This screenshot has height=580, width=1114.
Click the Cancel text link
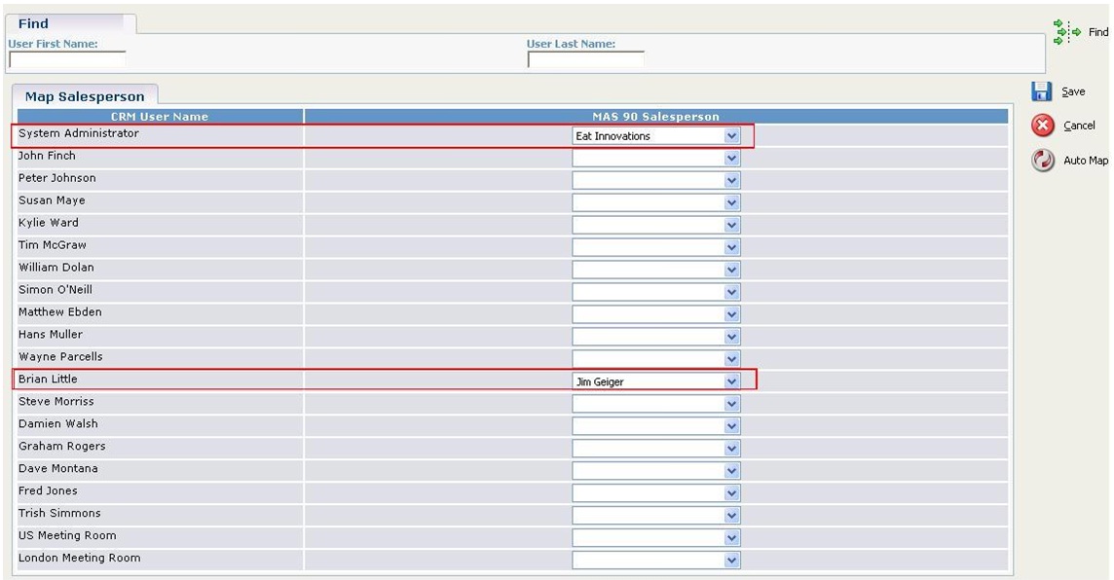tap(1079, 126)
